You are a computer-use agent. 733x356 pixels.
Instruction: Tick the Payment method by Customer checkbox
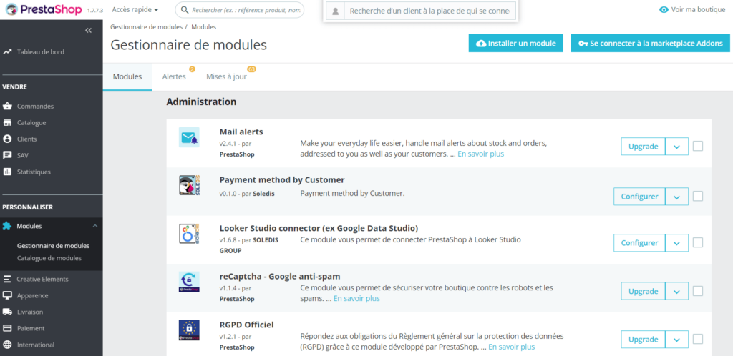(x=697, y=196)
